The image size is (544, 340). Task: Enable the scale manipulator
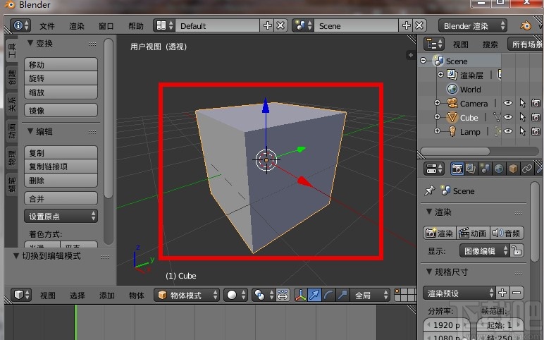click(342, 295)
